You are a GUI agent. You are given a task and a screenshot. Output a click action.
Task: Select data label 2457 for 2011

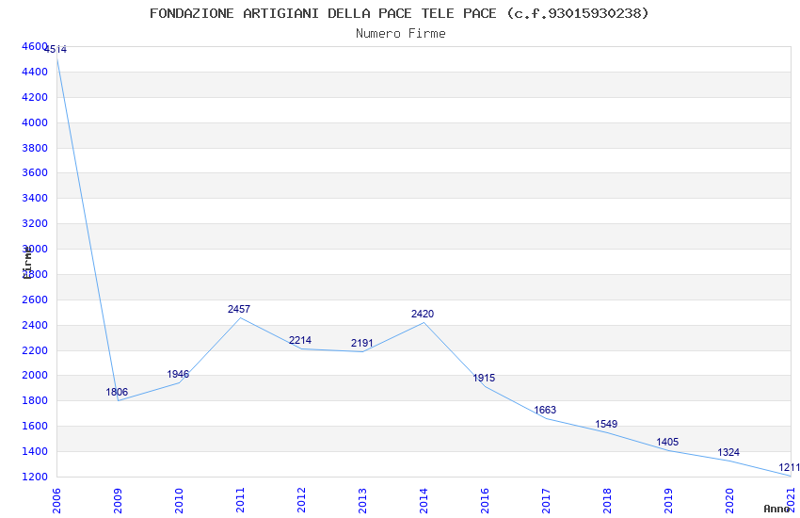[x=239, y=309]
